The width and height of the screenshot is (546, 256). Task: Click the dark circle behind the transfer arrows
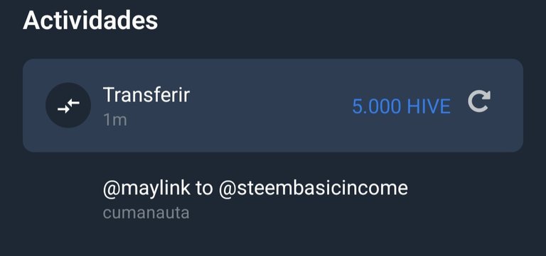[x=68, y=105]
